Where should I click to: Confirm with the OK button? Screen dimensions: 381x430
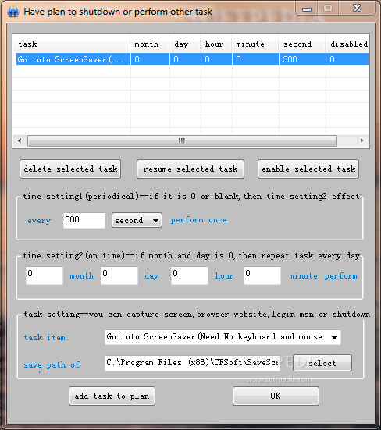point(276,396)
